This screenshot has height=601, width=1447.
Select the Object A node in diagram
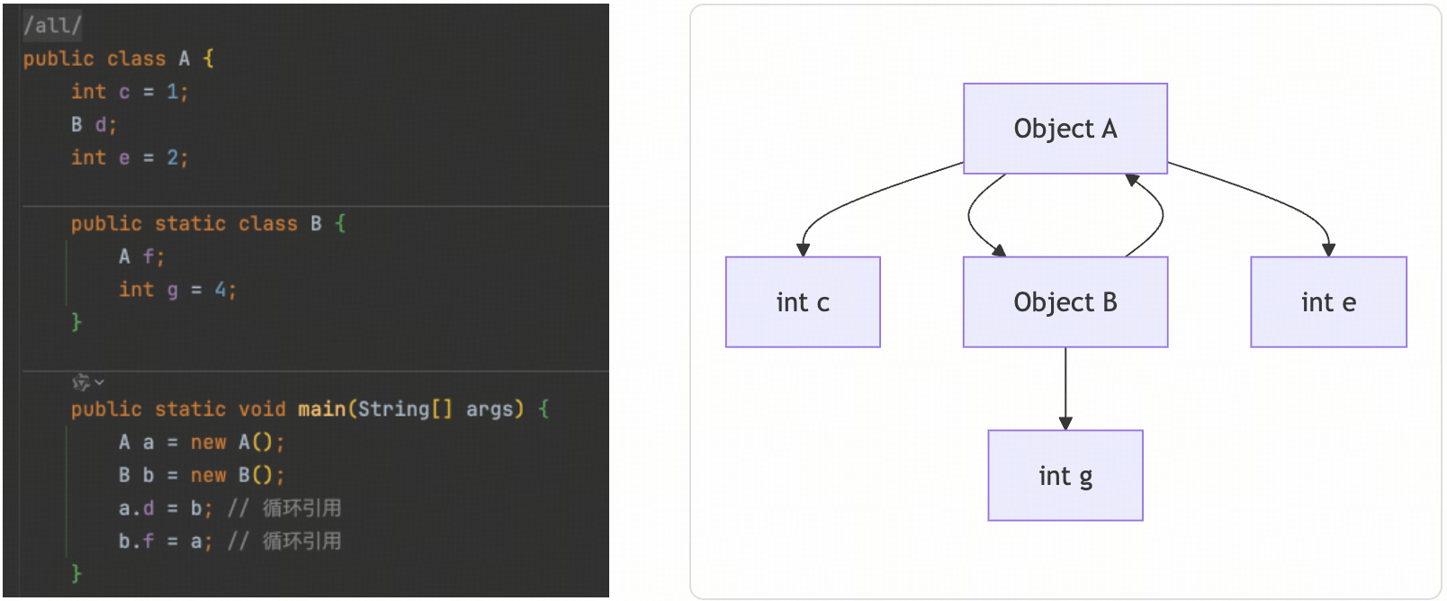1065,129
